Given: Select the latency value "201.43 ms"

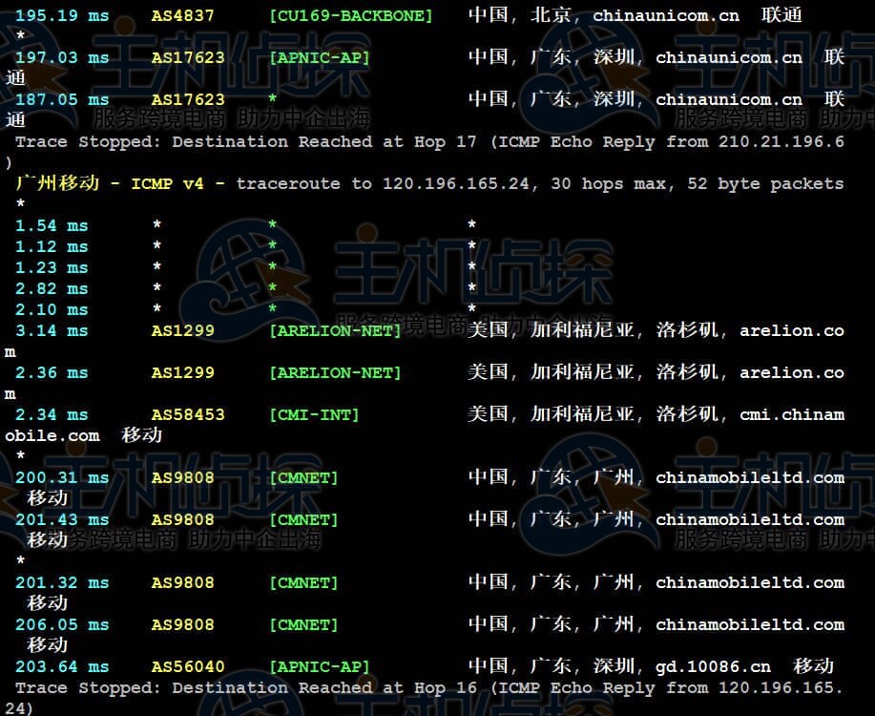Looking at the screenshot, I should pos(62,519).
